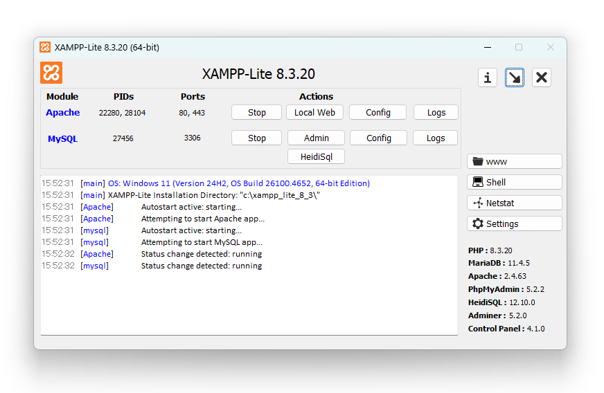Open the Apache Config button
Screen dimensions: 604x393
pyautogui.click(x=378, y=112)
